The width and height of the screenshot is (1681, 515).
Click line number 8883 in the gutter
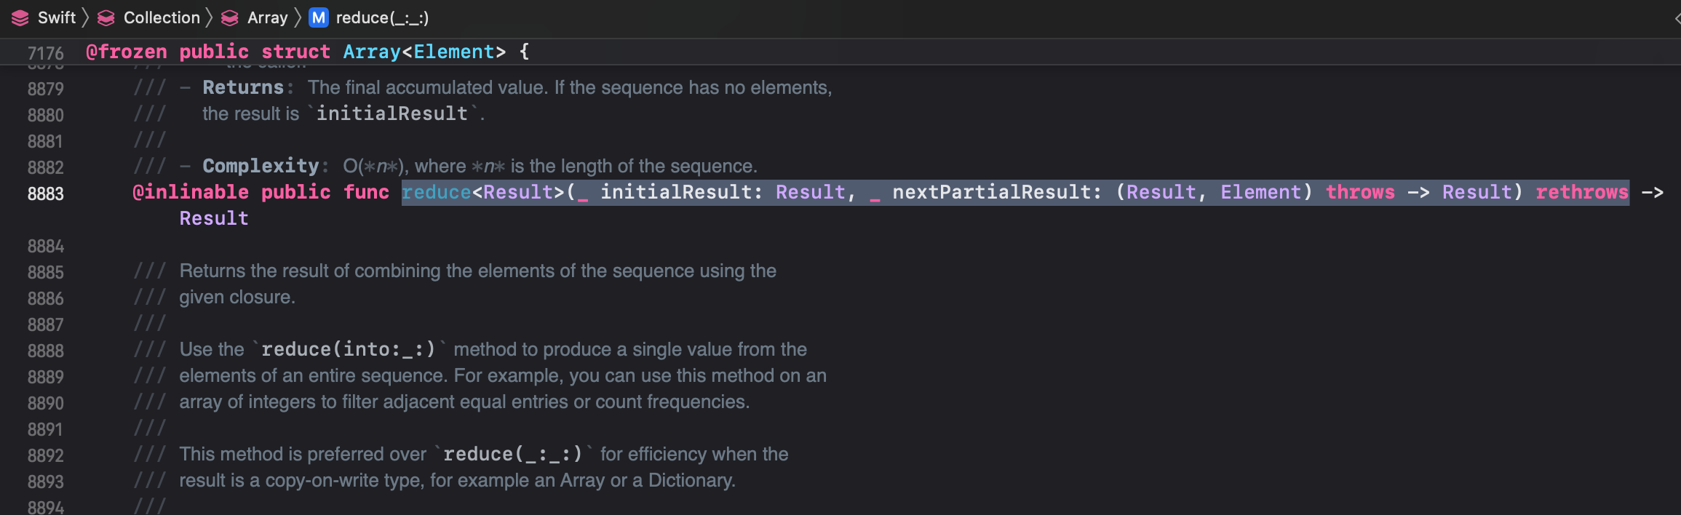[45, 194]
